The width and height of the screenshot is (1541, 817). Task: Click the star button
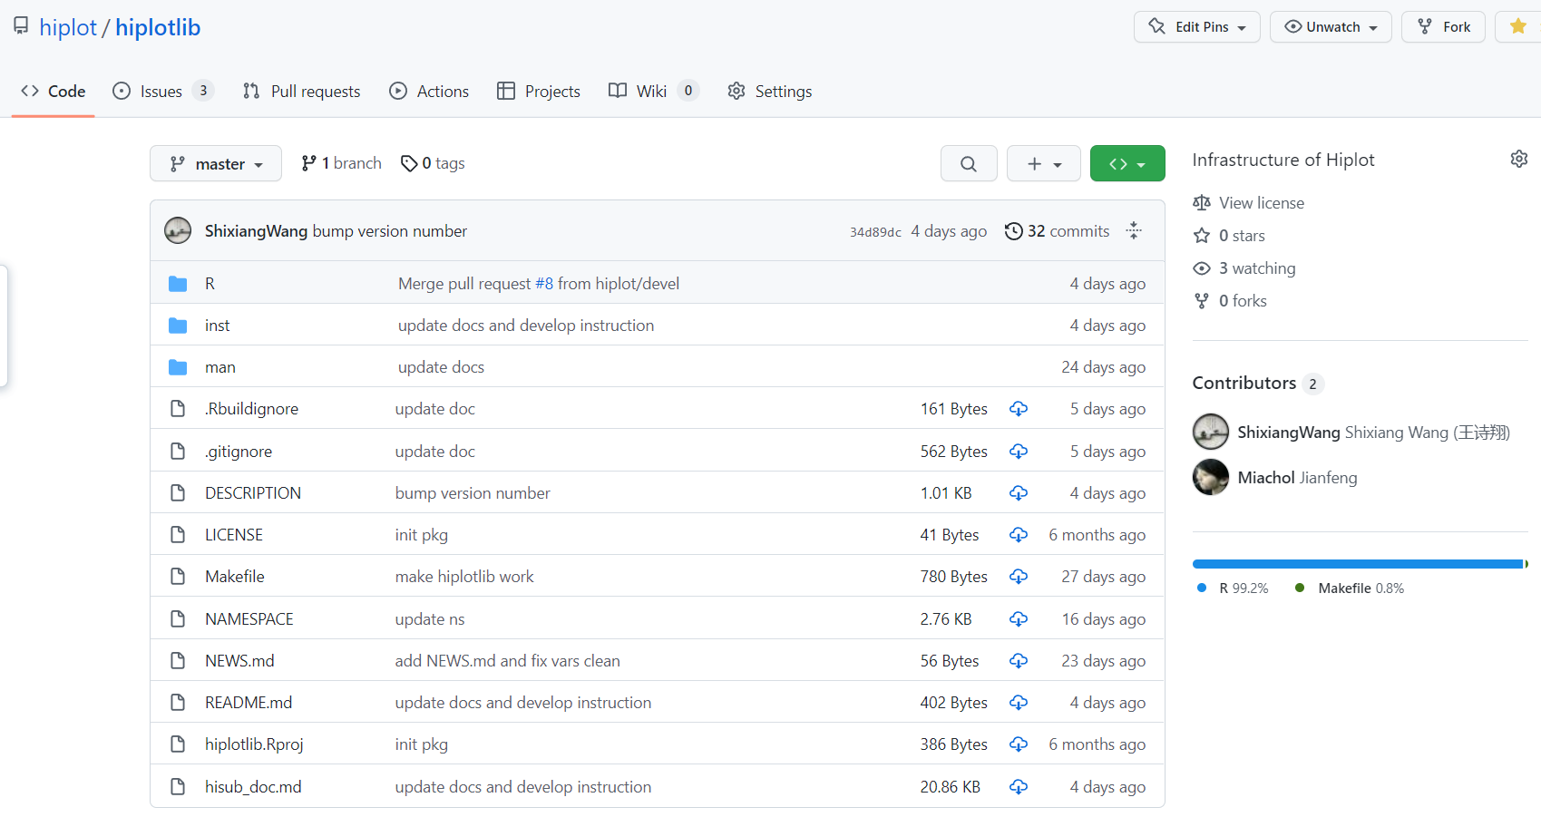click(x=1517, y=27)
